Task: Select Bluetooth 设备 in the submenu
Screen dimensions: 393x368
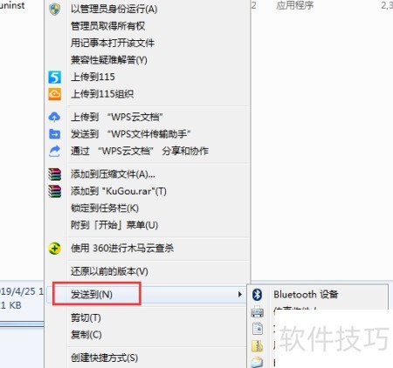Action: tap(306, 295)
